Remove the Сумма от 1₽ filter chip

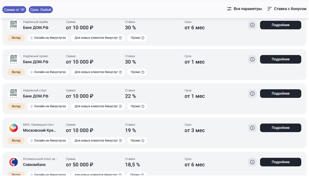click(x=14, y=10)
